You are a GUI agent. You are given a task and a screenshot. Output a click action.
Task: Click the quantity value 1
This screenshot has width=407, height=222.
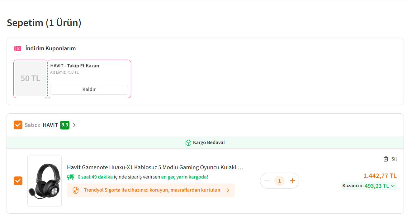(x=279, y=181)
